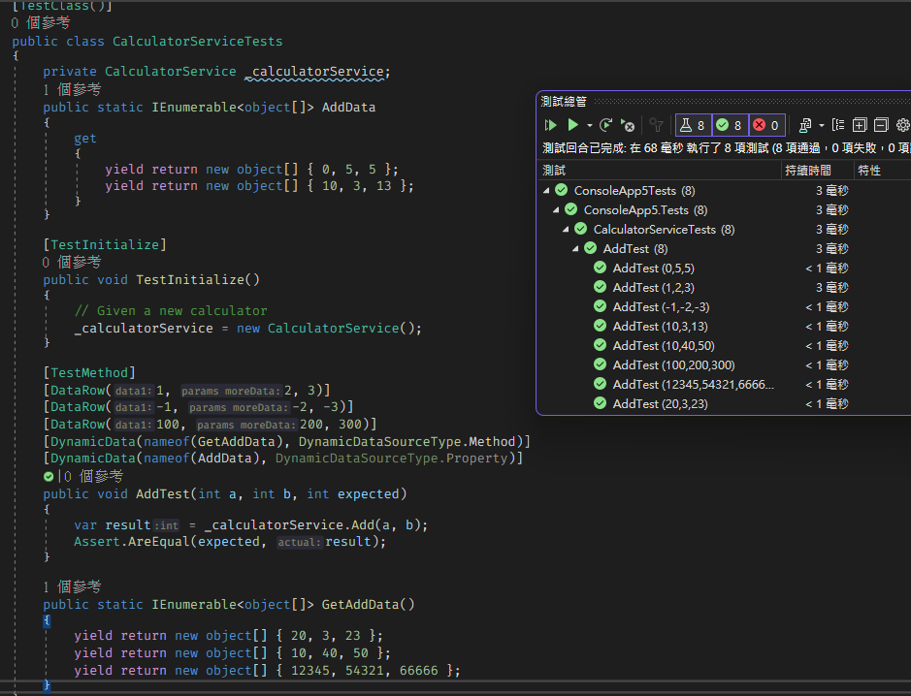
Task: Click the Repeat Last Run icon
Action: pos(605,125)
